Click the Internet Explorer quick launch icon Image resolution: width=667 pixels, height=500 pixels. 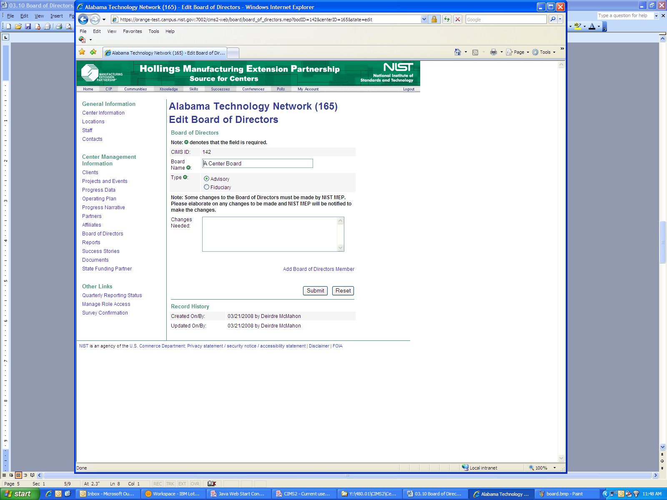coord(49,494)
